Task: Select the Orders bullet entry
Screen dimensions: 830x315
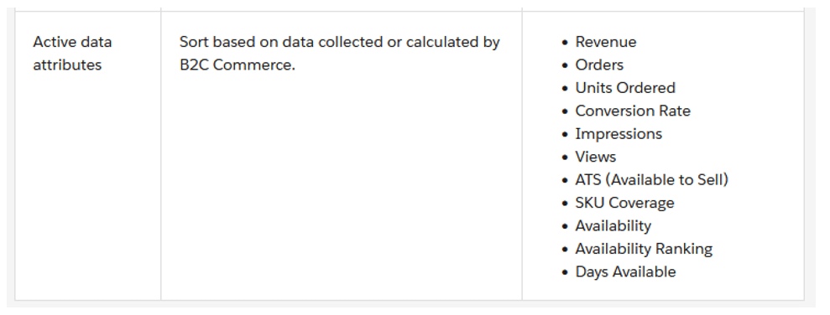Action: coord(599,65)
